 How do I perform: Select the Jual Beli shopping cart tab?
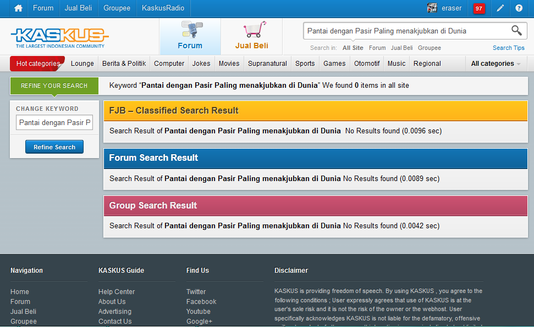click(x=252, y=36)
